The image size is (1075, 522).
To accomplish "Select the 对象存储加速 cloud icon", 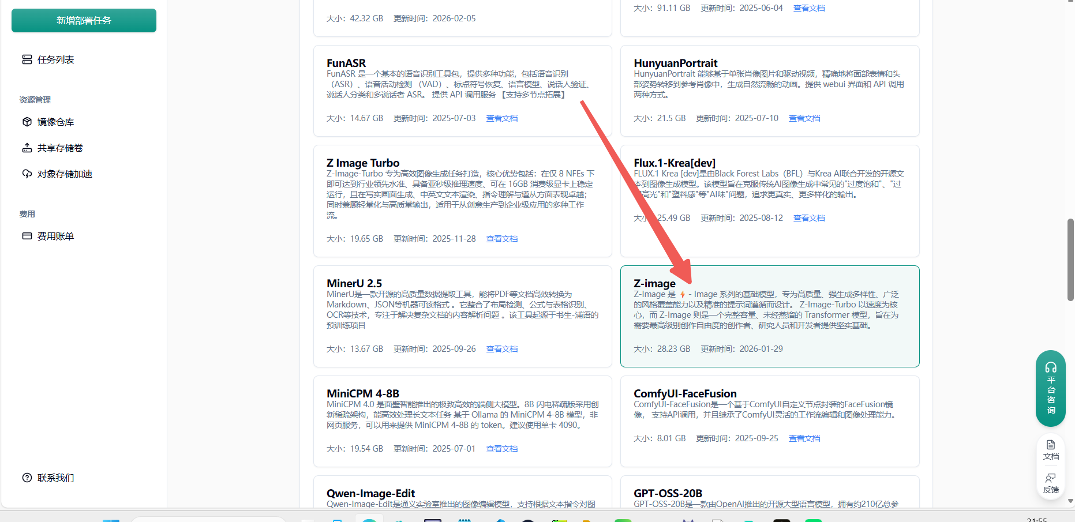I will [x=27, y=174].
